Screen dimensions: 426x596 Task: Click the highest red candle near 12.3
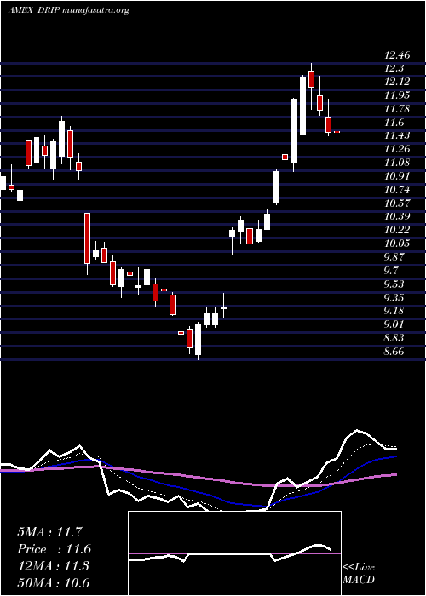[x=312, y=79]
